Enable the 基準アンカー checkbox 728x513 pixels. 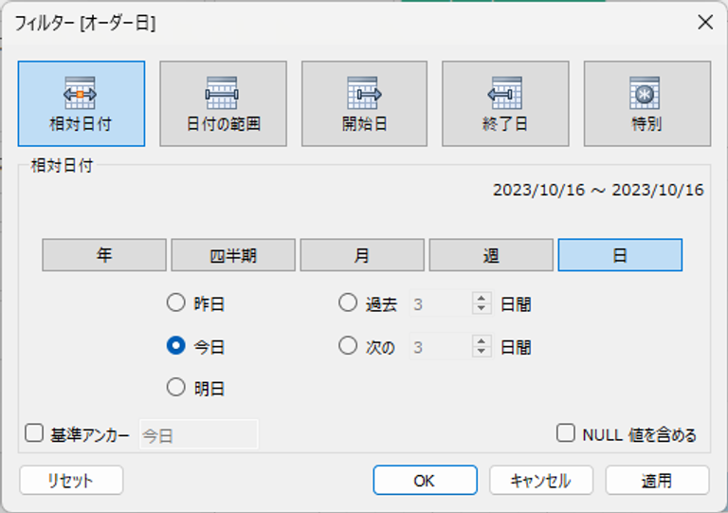(x=34, y=432)
